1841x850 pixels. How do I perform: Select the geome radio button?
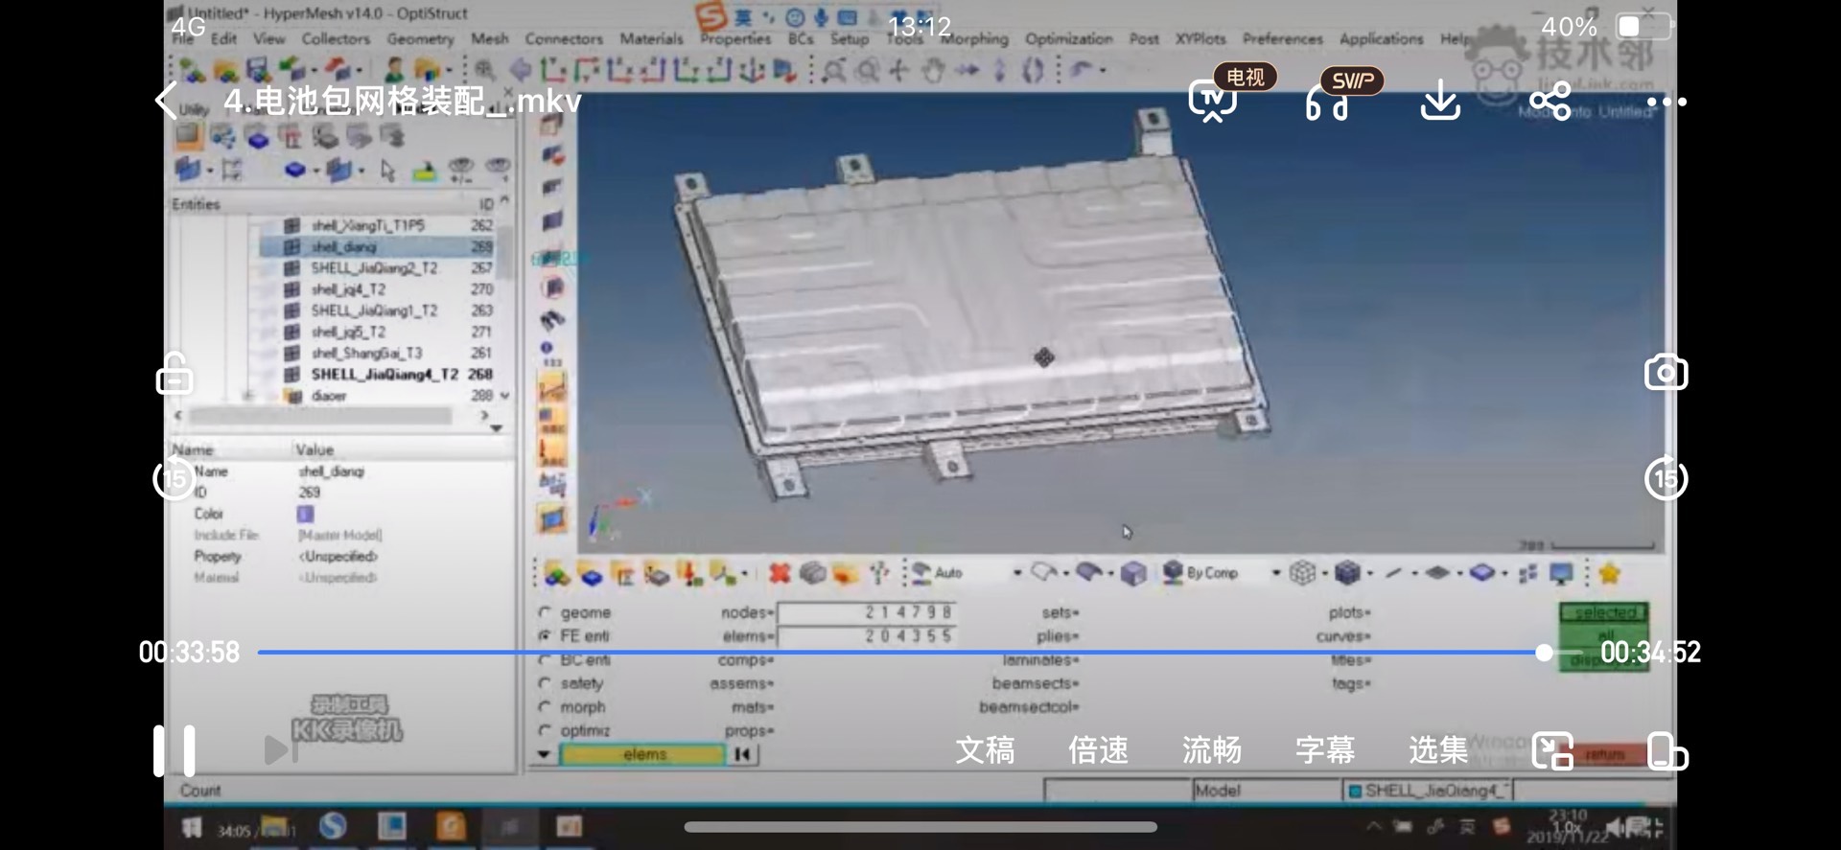click(545, 612)
